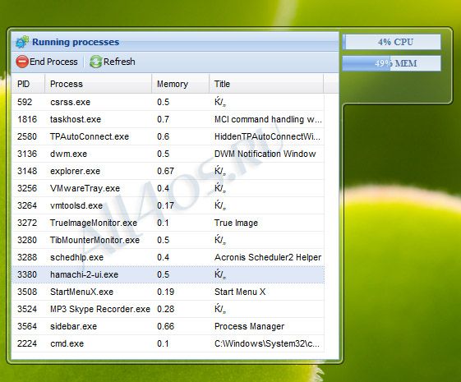Click memory value 0.7 for taskhost.exe
Viewport: 461px width, 382px height.
coord(164,119)
